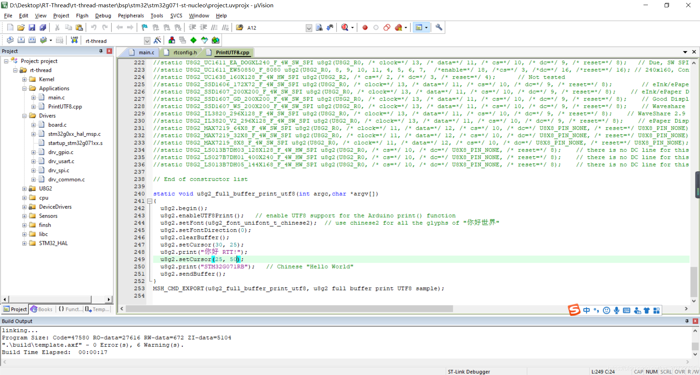700x375 pixels.
Task: Click the Save All icon
Action: pyautogui.click(x=43, y=27)
